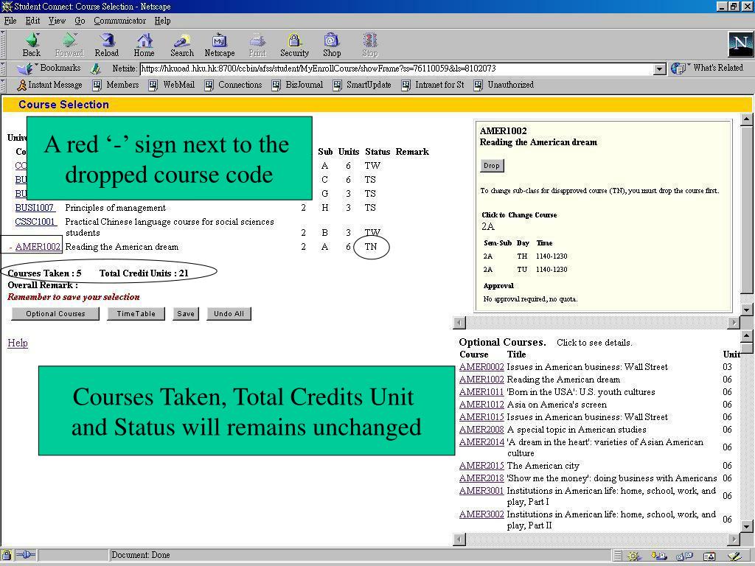Open AMER1011 optional course link
This screenshot has width=755, height=566.
[x=481, y=392]
